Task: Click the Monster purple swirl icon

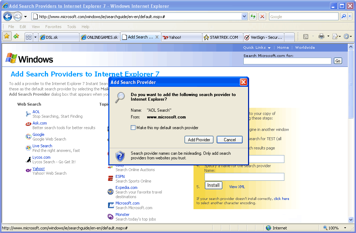Action: pos(110,217)
